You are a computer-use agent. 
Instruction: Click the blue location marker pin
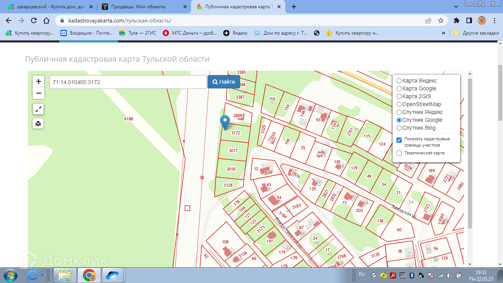tap(225, 121)
